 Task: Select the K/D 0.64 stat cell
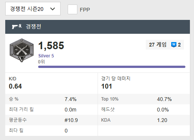pos(52,83)
